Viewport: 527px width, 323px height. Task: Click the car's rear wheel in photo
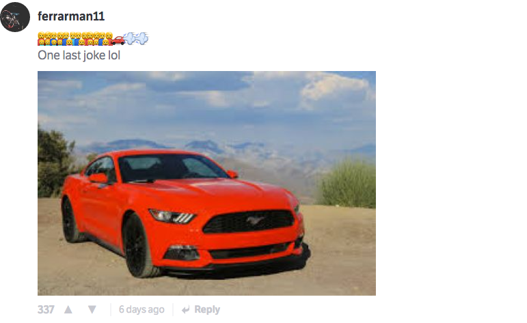pos(70,220)
